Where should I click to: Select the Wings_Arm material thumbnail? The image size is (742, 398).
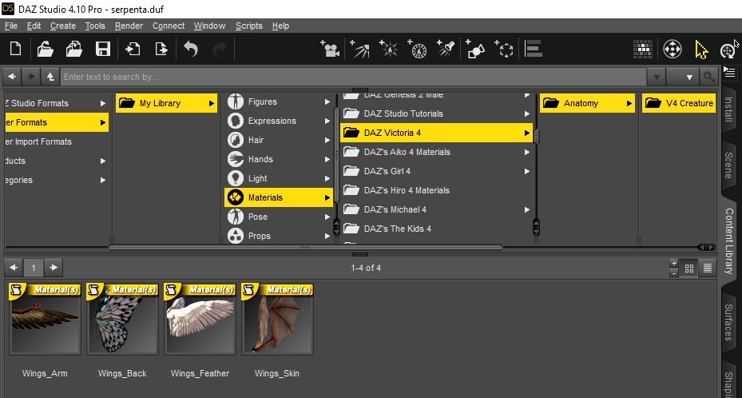coord(45,319)
